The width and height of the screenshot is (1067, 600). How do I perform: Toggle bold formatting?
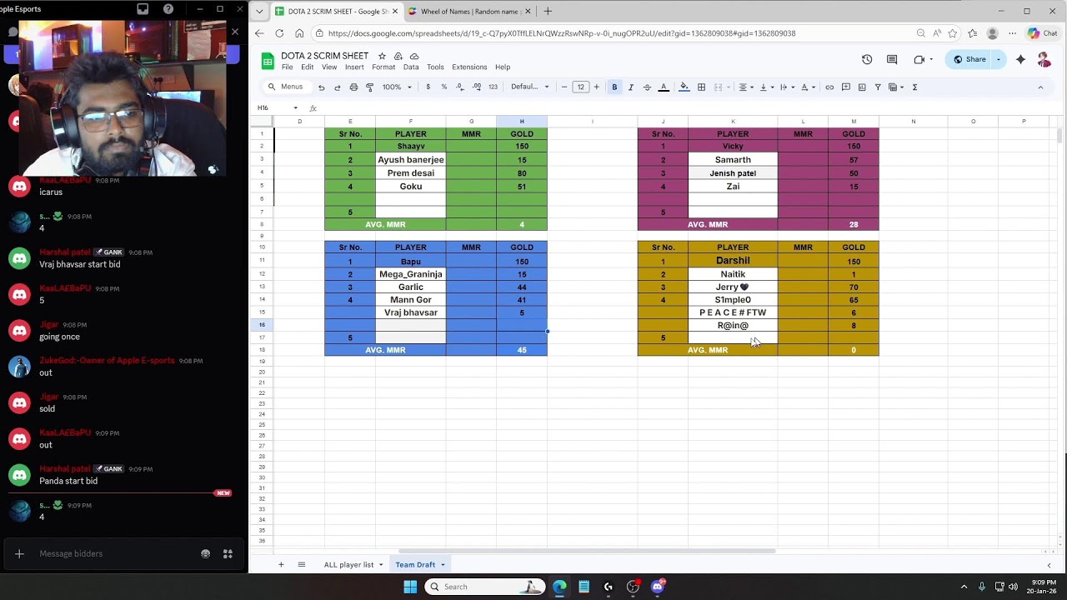614,87
